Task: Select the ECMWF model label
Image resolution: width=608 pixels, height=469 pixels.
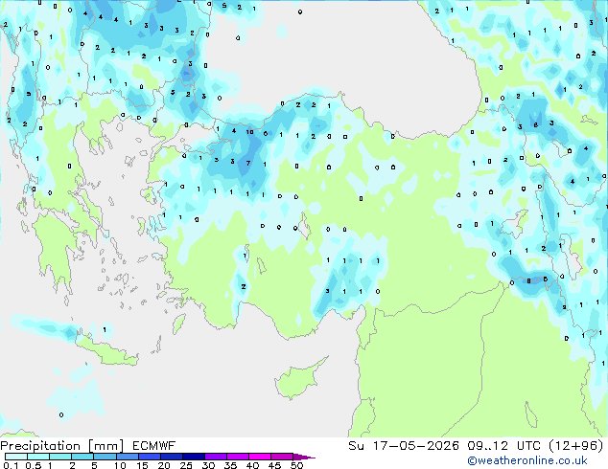Action: (154, 446)
